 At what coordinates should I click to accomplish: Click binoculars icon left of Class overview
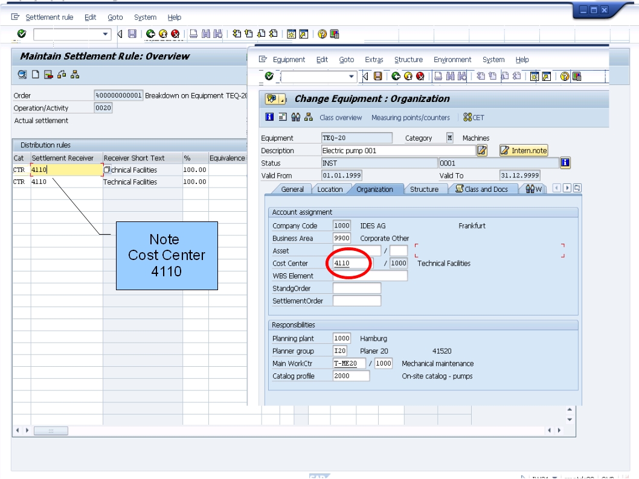tap(296, 117)
